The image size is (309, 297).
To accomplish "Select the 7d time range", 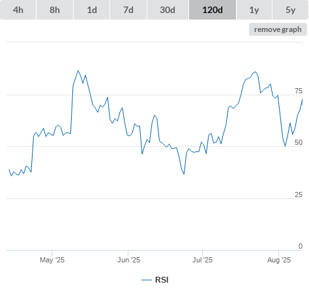I will tap(128, 10).
